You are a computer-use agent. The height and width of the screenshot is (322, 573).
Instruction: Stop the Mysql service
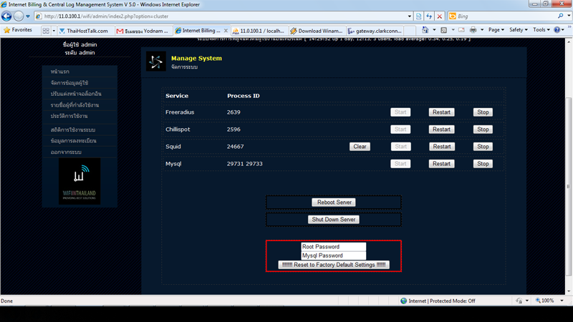tap(483, 164)
